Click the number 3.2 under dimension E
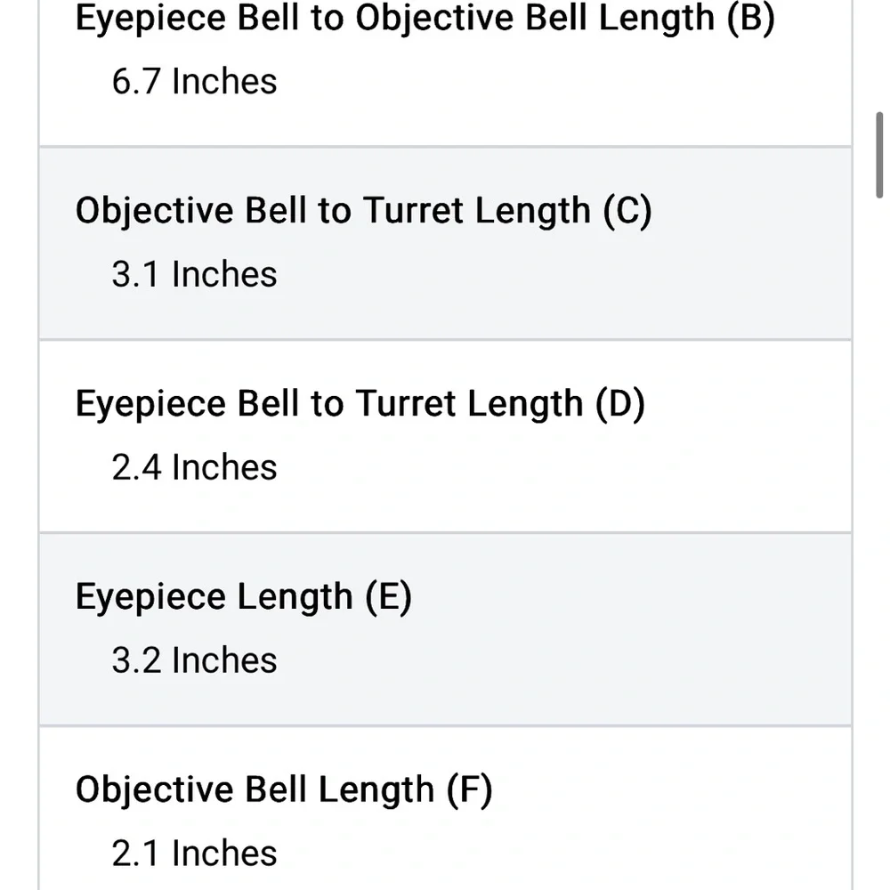This screenshot has width=890, height=890. coord(135,660)
